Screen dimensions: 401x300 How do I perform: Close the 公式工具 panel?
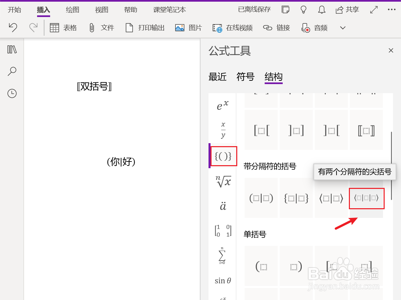pos(391,51)
